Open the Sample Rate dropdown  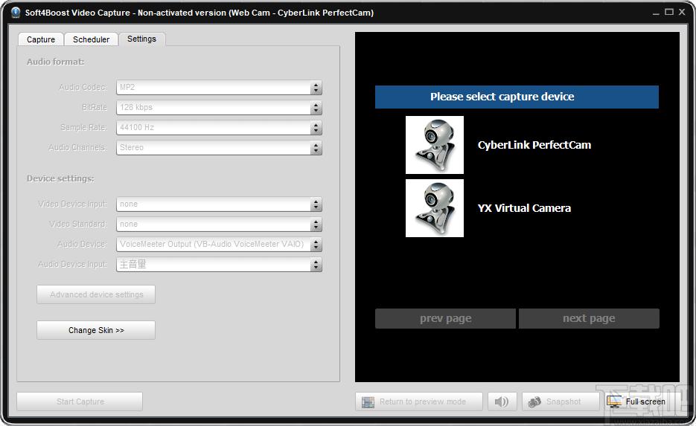219,128
